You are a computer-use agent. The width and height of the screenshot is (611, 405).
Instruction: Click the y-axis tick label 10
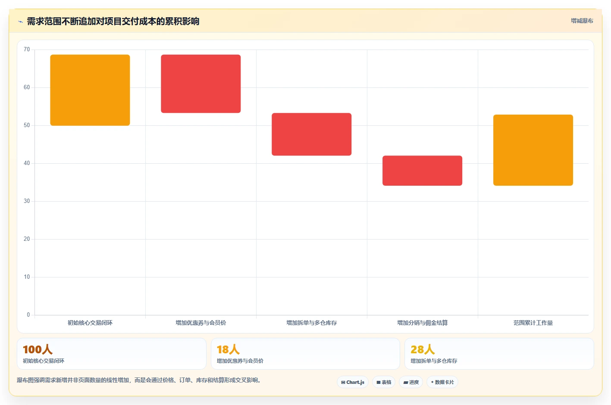27,277
